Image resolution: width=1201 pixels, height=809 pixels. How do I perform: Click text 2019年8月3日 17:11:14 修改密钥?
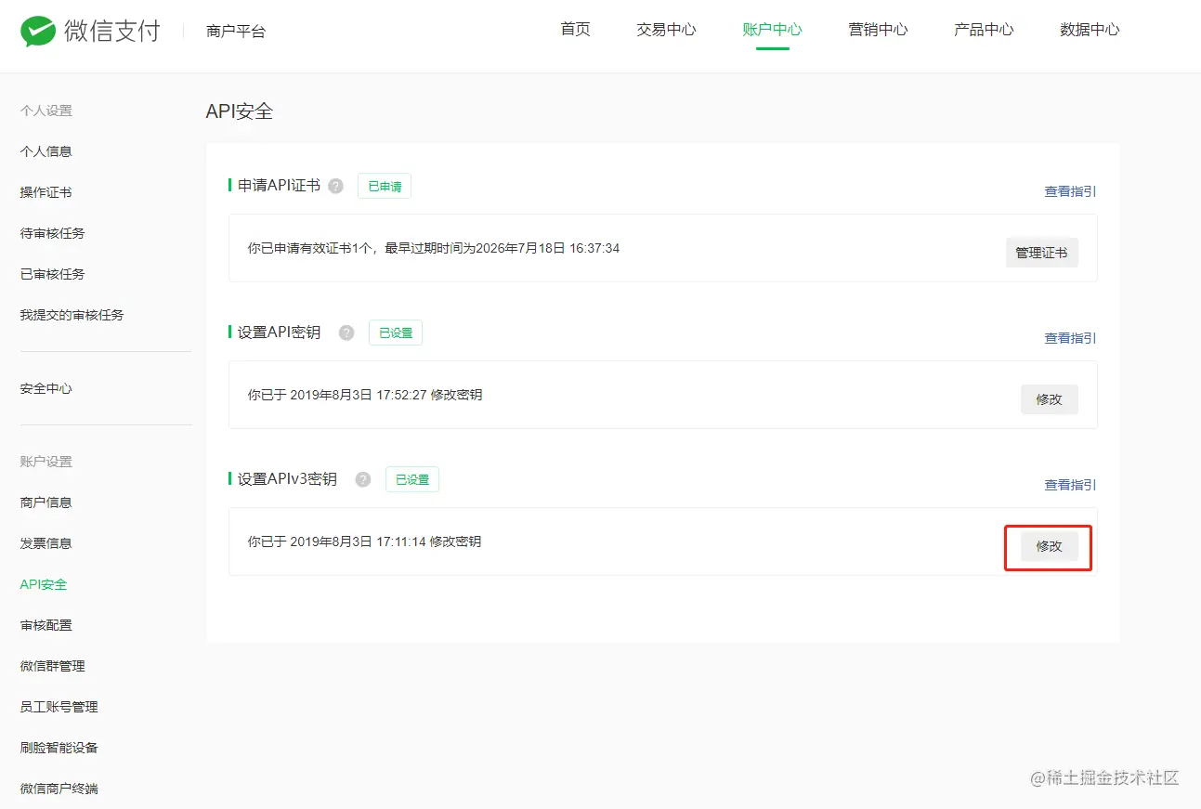pyautogui.click(x=386, y=542)
